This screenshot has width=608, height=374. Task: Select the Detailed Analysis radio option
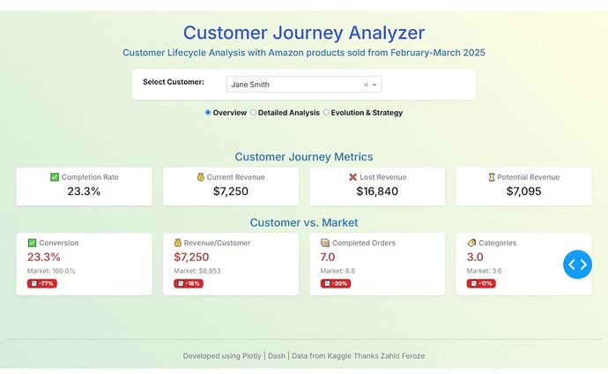coord(254,113)
